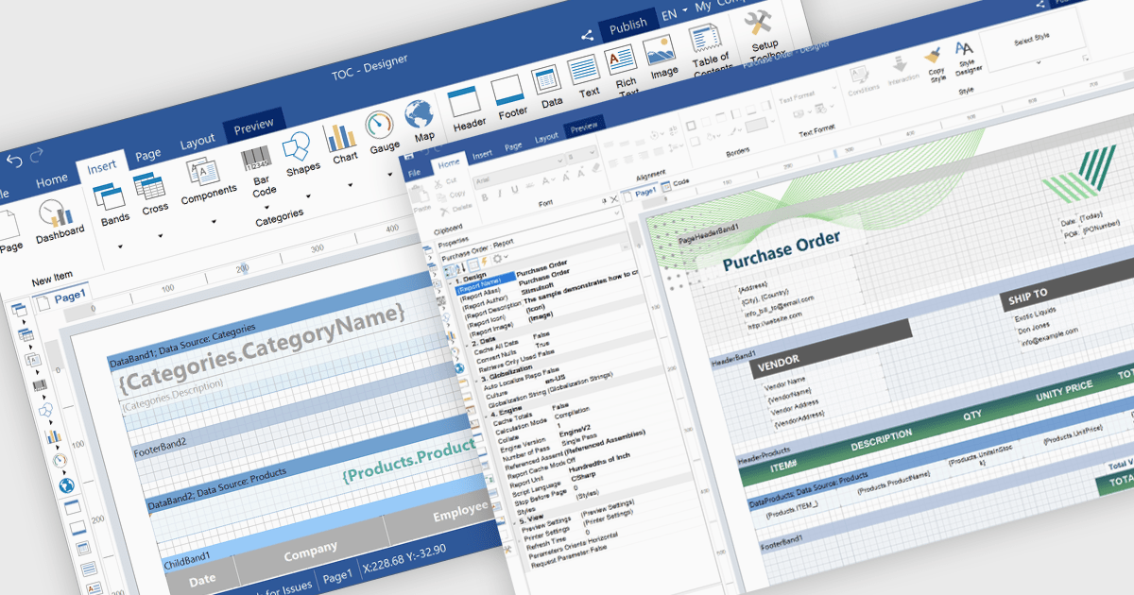Open Setup Toolbox
This screenshot has height=595, width=1134.
[759, 23]
